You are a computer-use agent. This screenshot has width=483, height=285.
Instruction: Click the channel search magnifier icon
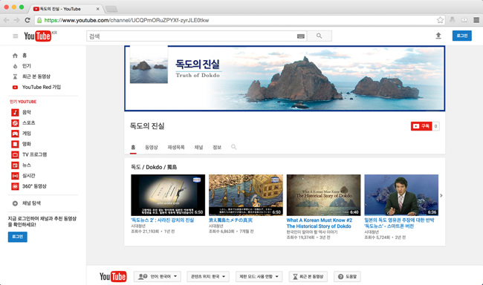point(234,147)
